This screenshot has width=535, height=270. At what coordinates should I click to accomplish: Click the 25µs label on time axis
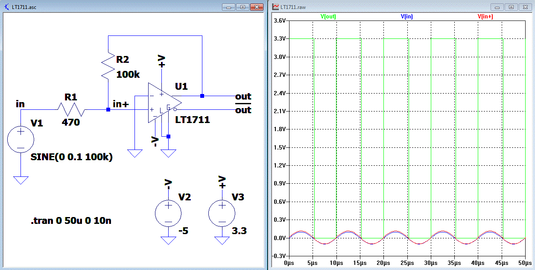point(407,262)
